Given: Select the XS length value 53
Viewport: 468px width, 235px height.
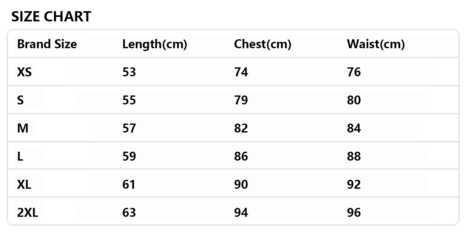Looking at the screenshot, I should 129,72.
